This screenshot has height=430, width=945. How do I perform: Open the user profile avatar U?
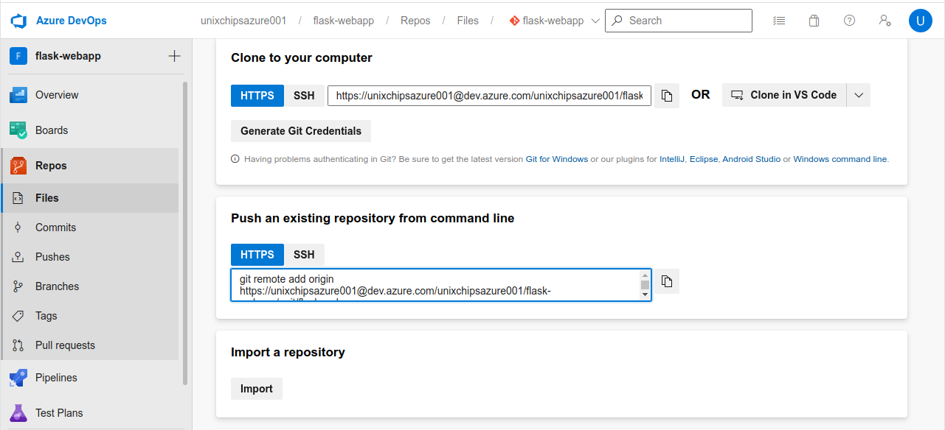[x=920, y=21]
